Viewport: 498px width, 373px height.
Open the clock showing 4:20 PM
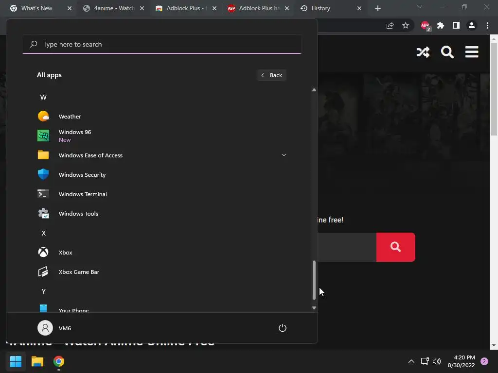[461, 361]
